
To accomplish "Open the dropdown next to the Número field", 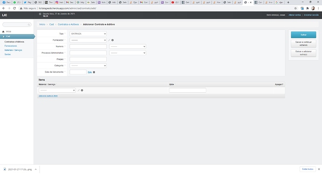I will pos(127,47).
